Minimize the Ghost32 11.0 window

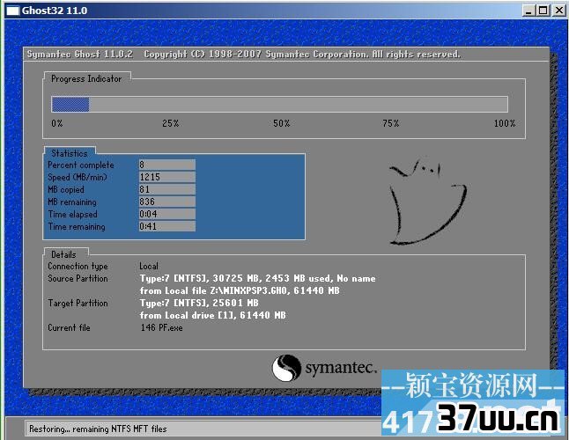click(528, 11)
